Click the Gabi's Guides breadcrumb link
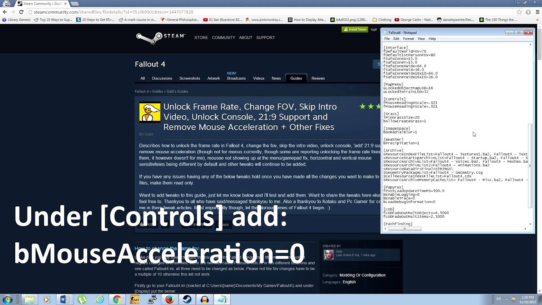This screenshot has height=305, width=542. pos(177,91)
